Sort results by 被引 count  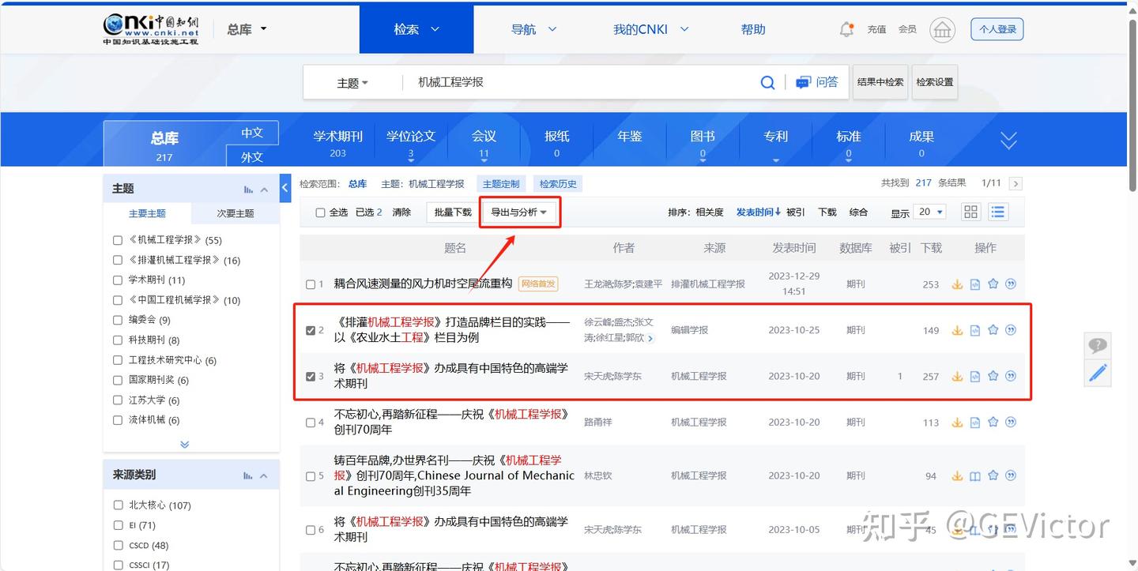point(796,212)
